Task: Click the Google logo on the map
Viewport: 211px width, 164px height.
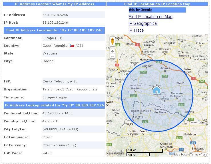Action: pyautogui.click(x=116, y=152)
